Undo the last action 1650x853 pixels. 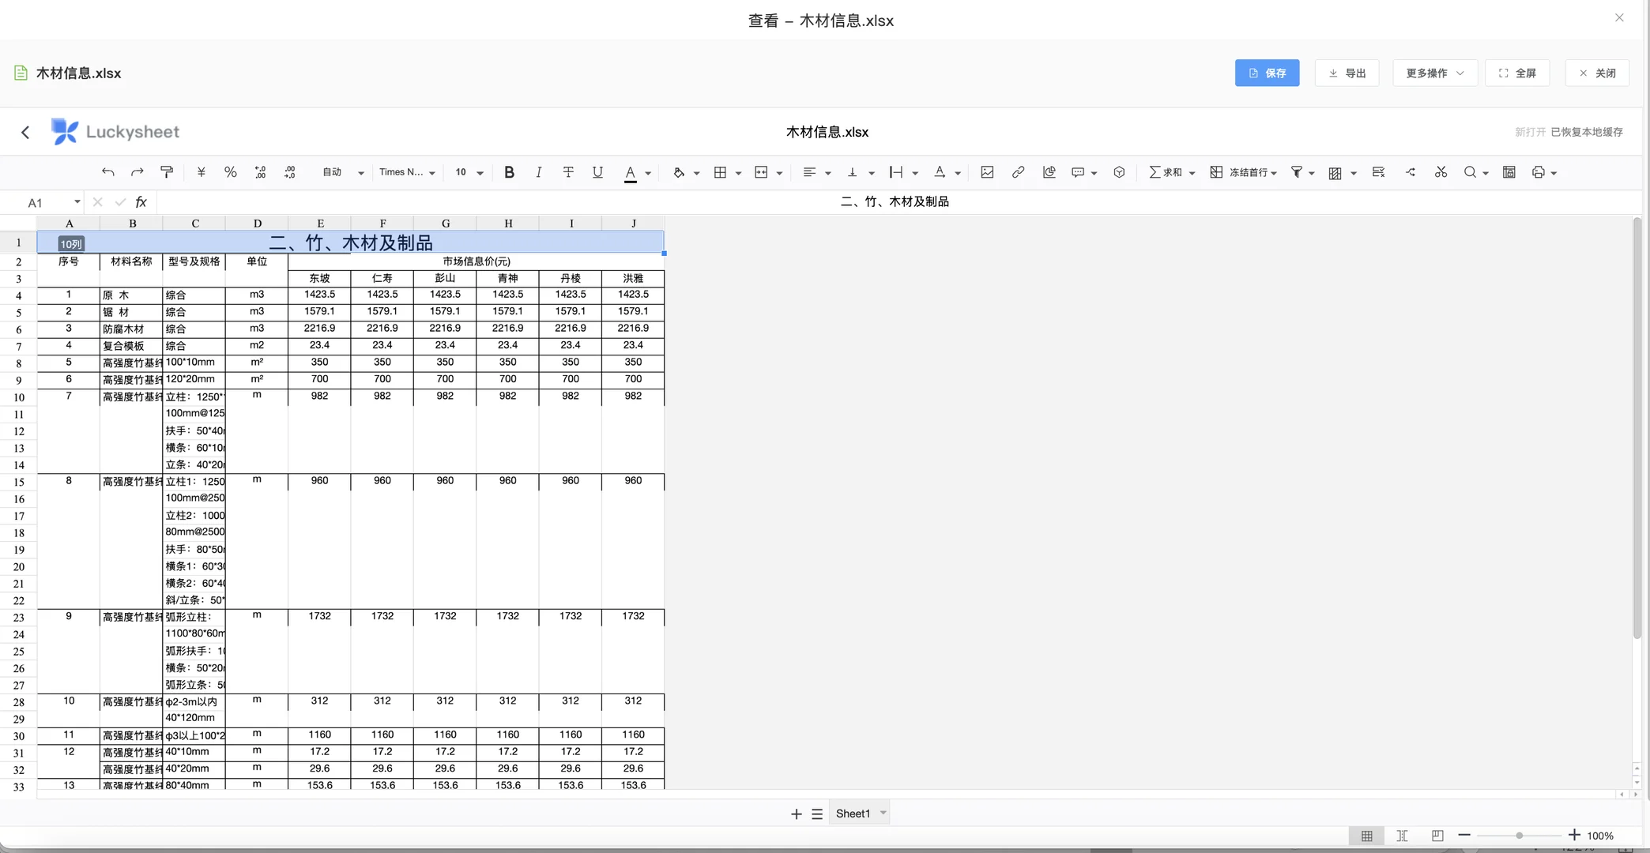[107, 171]
